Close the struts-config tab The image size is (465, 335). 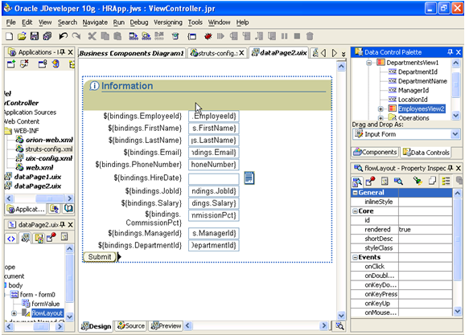tap(241, 53)
